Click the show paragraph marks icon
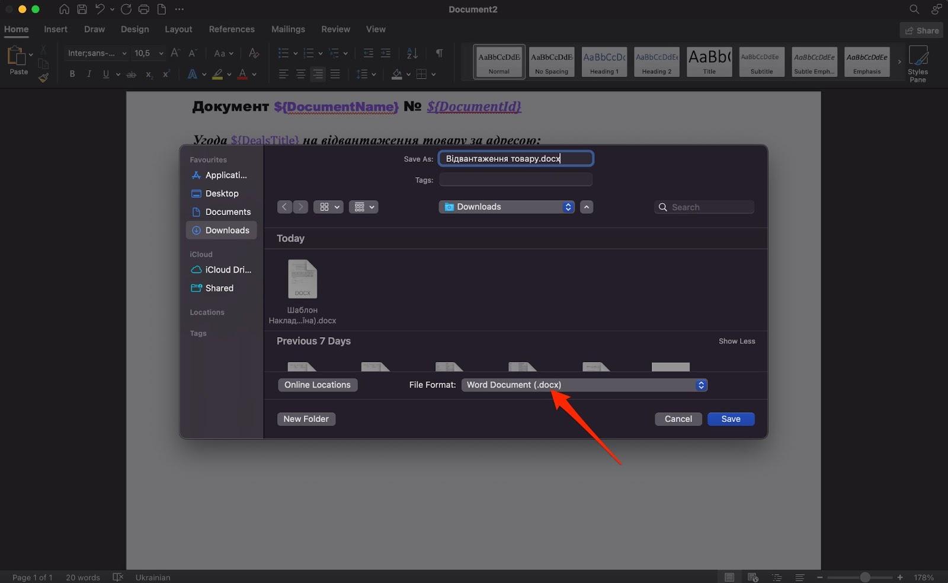Screen dimensions: 948x583 pyautogui.click(x=439, y=53)
